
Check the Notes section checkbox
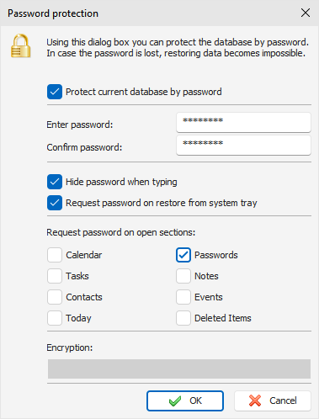click(x=183, y=276)
